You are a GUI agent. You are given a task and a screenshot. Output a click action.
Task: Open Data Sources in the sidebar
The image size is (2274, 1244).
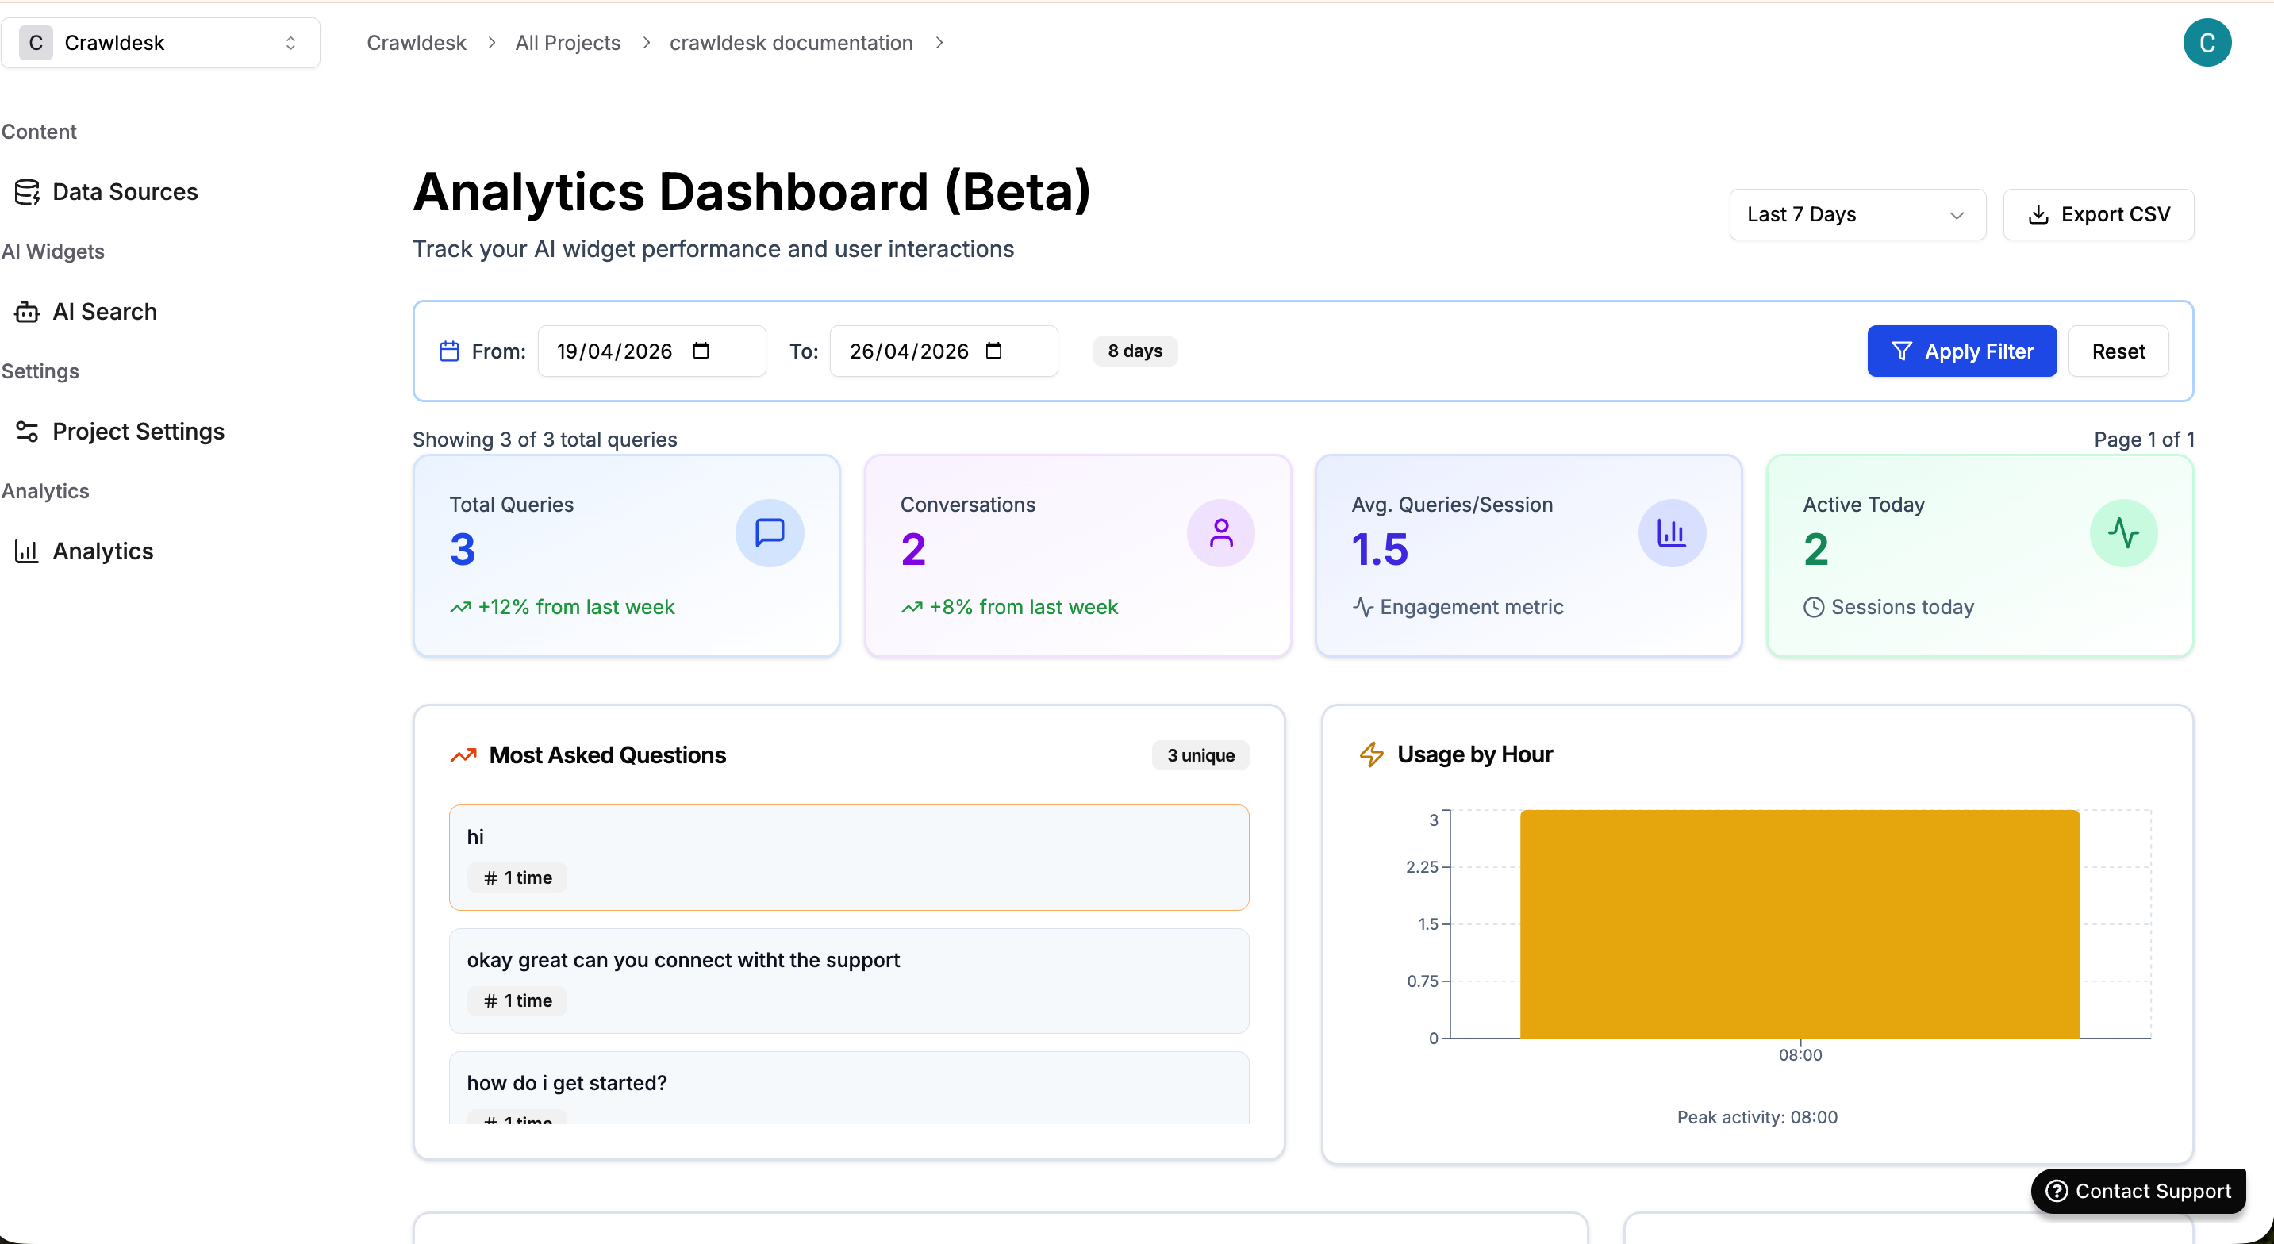[125, 191]
